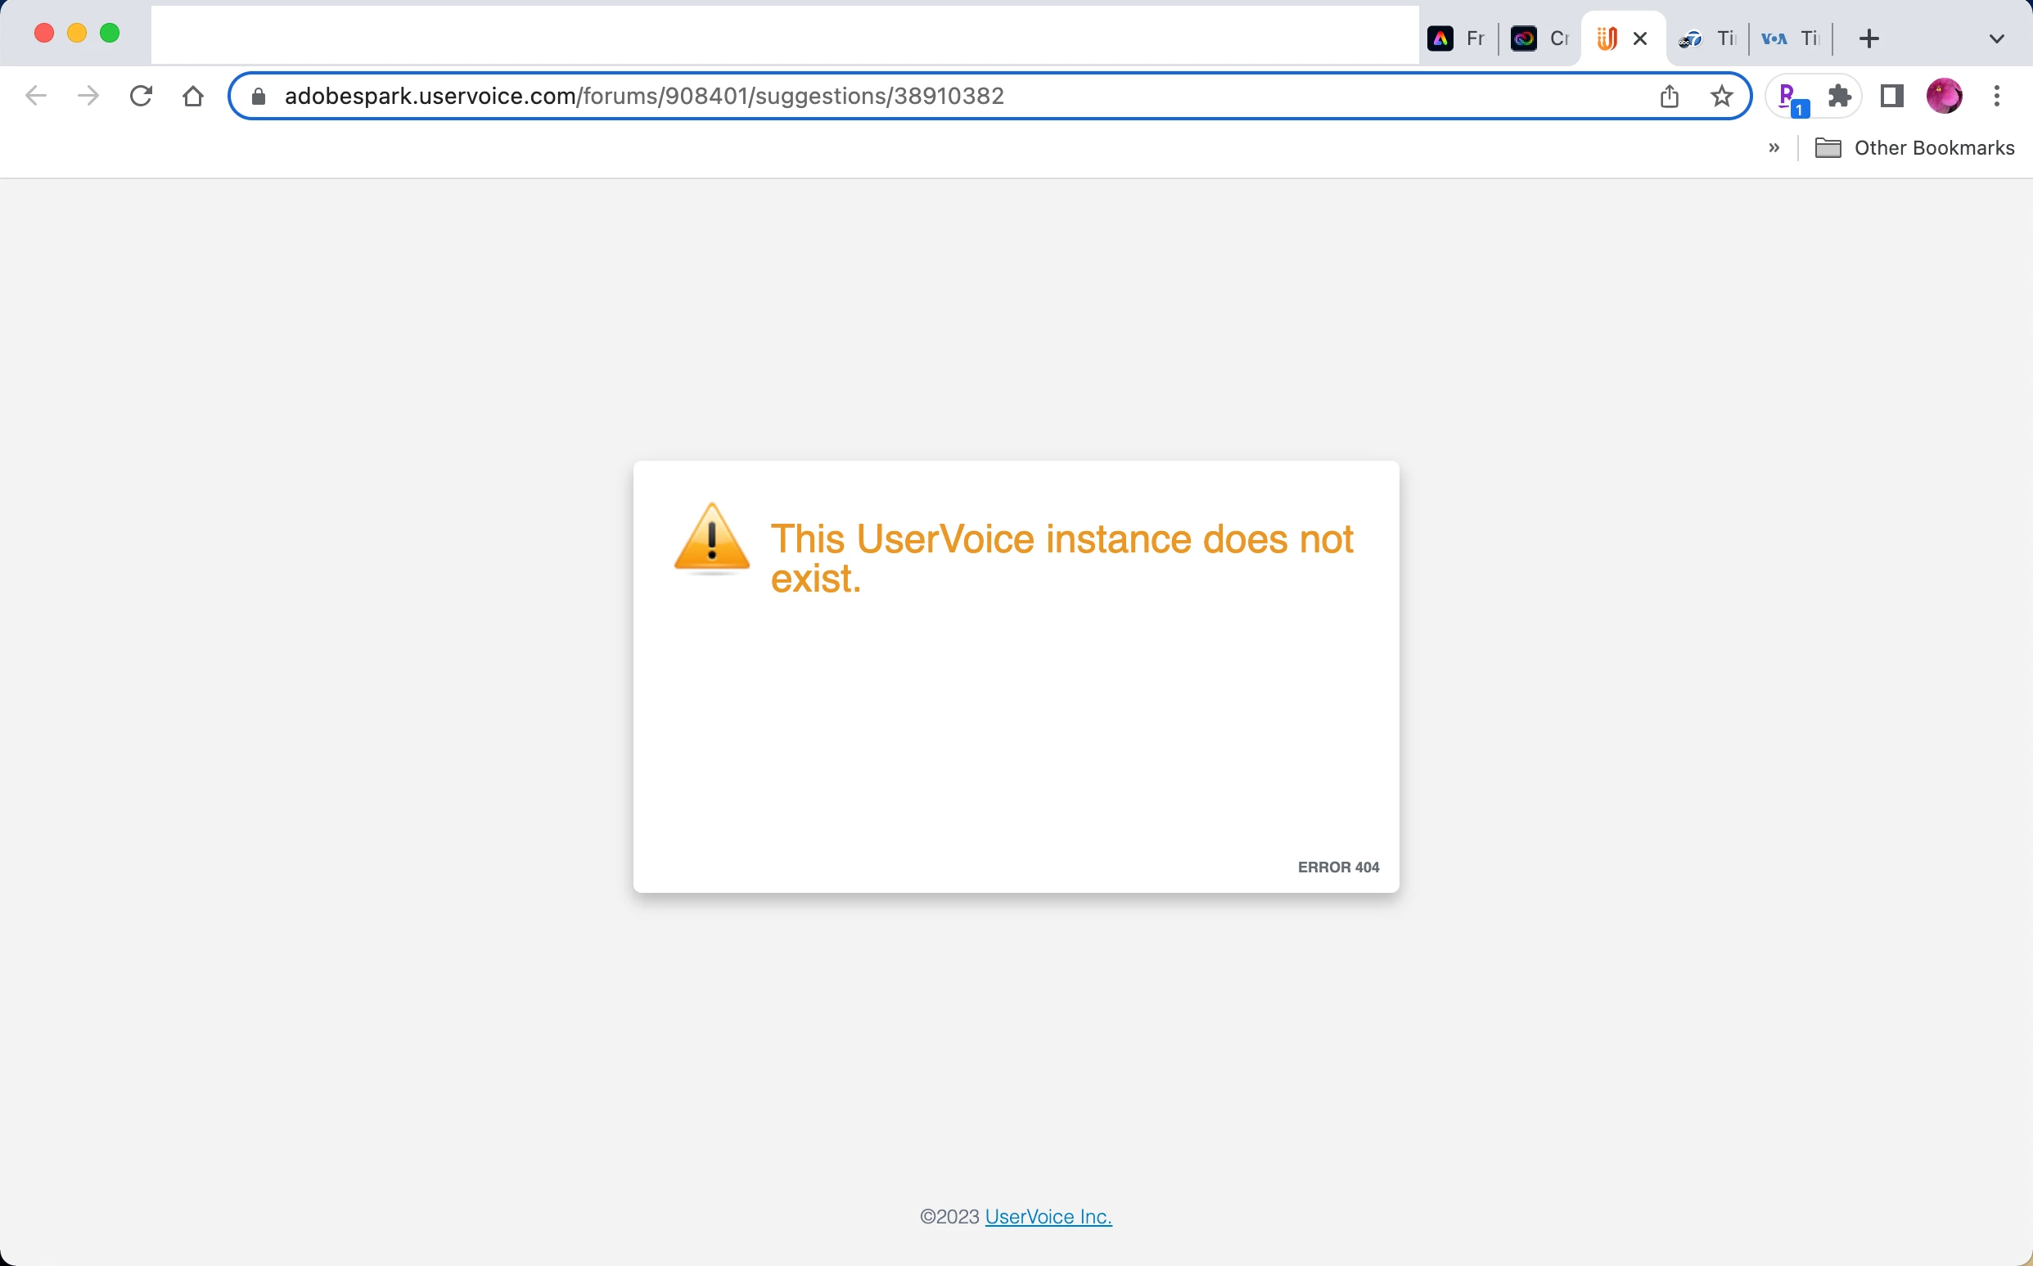The image size is (2033, 1266).
Task: Click the browser forward arrow
Action: pos(88,97)
